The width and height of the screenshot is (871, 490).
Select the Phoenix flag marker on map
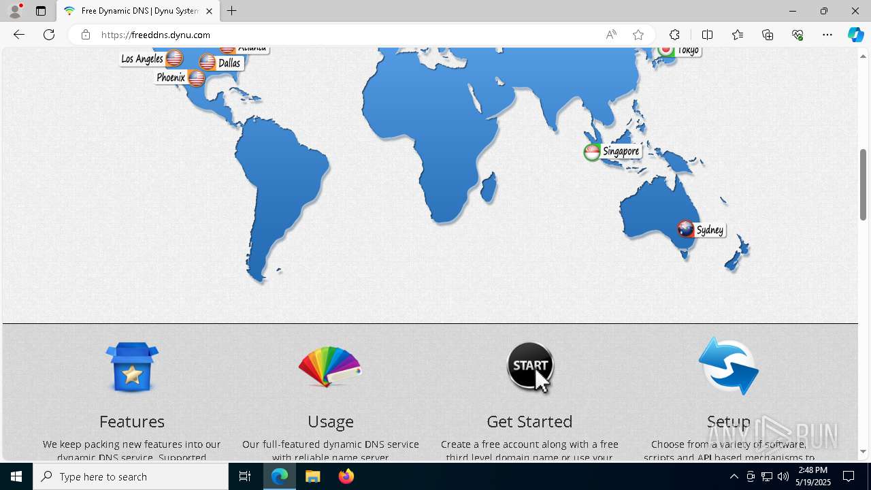(x=196, y=78)
